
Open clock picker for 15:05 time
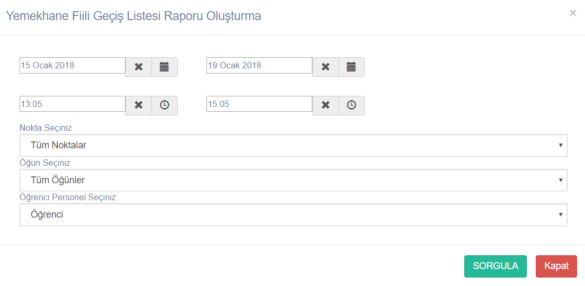point(352,105)
